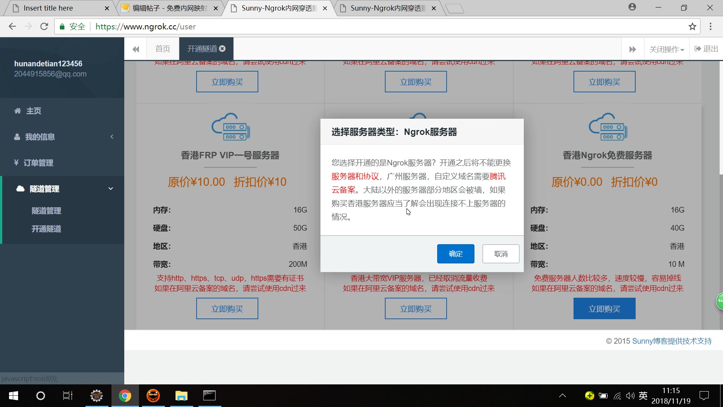Screen dimensions: 723x407
Task: Show hidden tray icons
Action: 563,396
